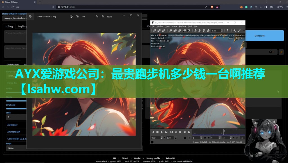
Task: Open a new browser tab with plus
Action: coord(40,2)
